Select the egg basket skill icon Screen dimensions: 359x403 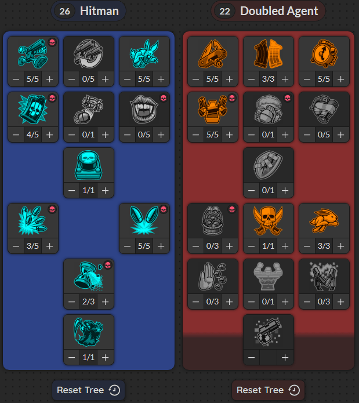[212, 220]
